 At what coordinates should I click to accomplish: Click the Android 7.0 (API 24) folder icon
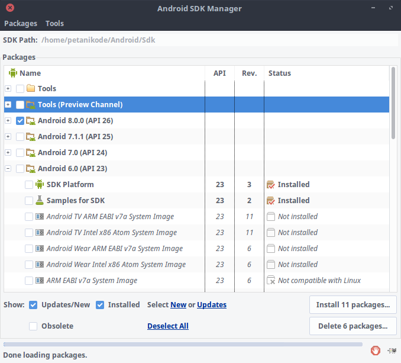click(x=31, y=153)
